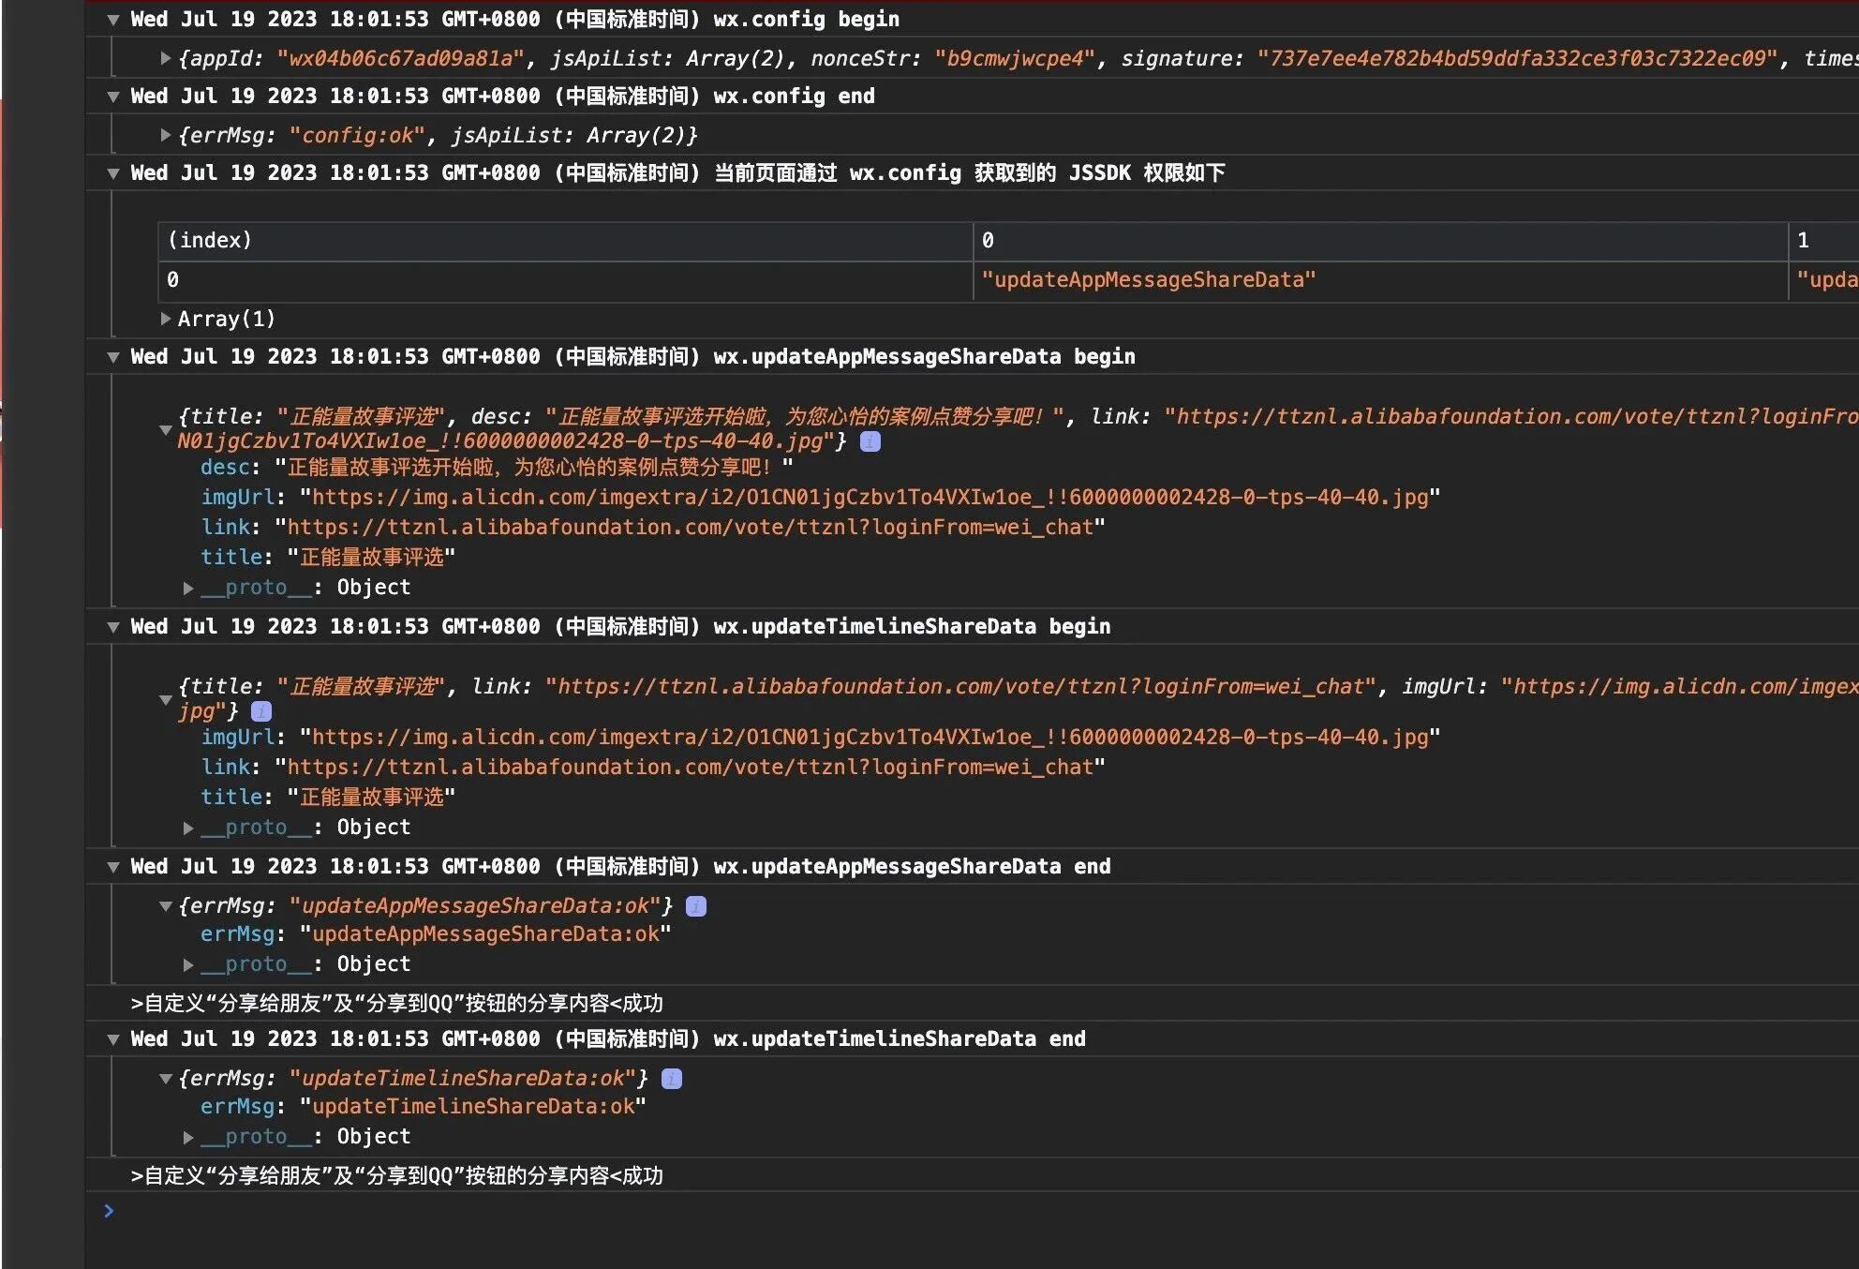Viewport: 1859px width, 1269px height.
Task: Collapse the updateTimelineShareData:ok object
Action: pyautogui.click(x=166, y=1079)
